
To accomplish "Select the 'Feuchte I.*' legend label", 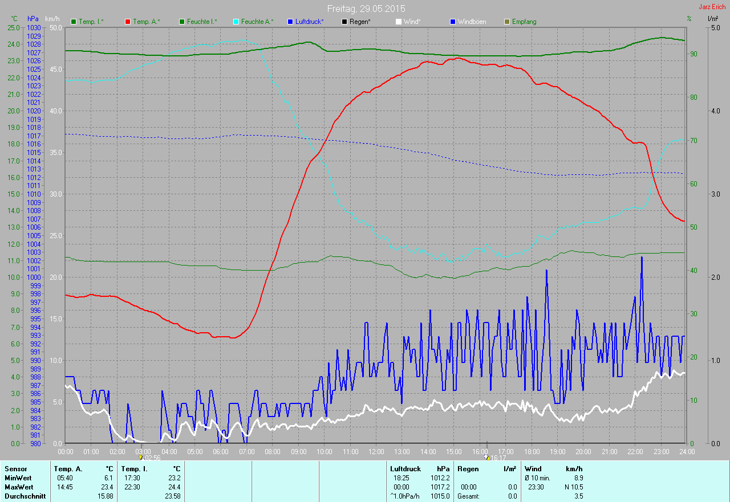I will pyautogui.click(x=202, y=22).
